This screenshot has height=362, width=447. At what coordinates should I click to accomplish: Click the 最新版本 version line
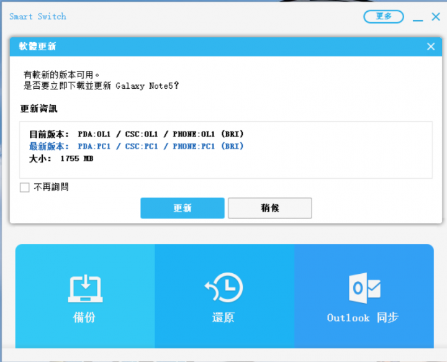point(137,146)
